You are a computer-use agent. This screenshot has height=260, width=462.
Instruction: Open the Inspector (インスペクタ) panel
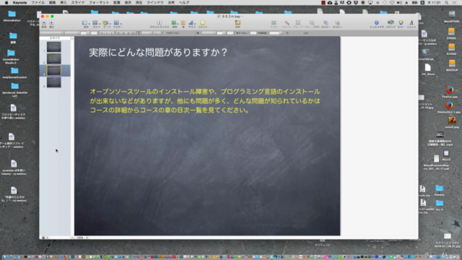(377, 22)
